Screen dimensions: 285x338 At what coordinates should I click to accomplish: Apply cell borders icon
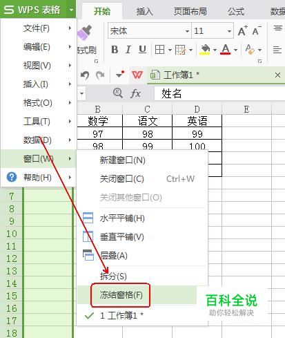[159, 50]
